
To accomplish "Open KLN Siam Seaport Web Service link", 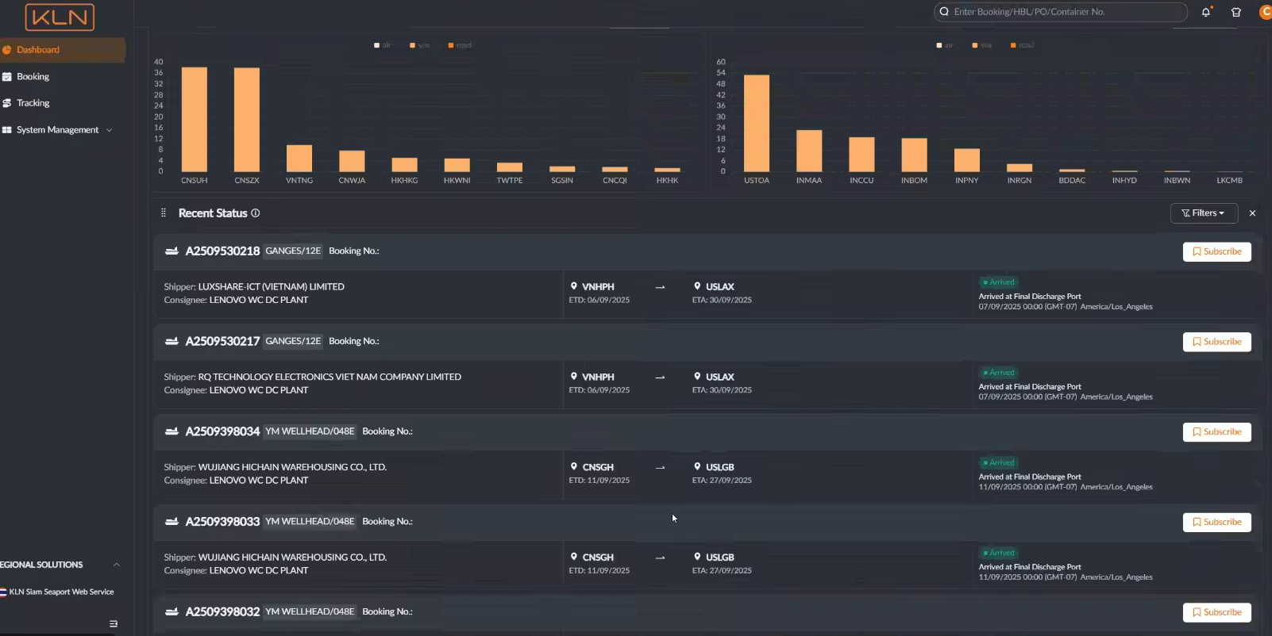I will (61, 592).
